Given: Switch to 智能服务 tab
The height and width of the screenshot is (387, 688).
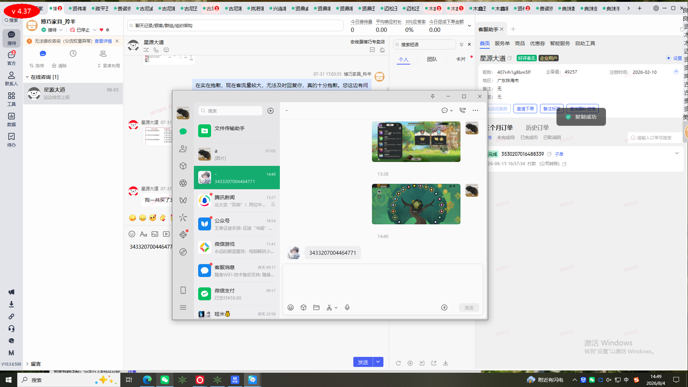Looking at the screenshot, I should pos(560,43).
